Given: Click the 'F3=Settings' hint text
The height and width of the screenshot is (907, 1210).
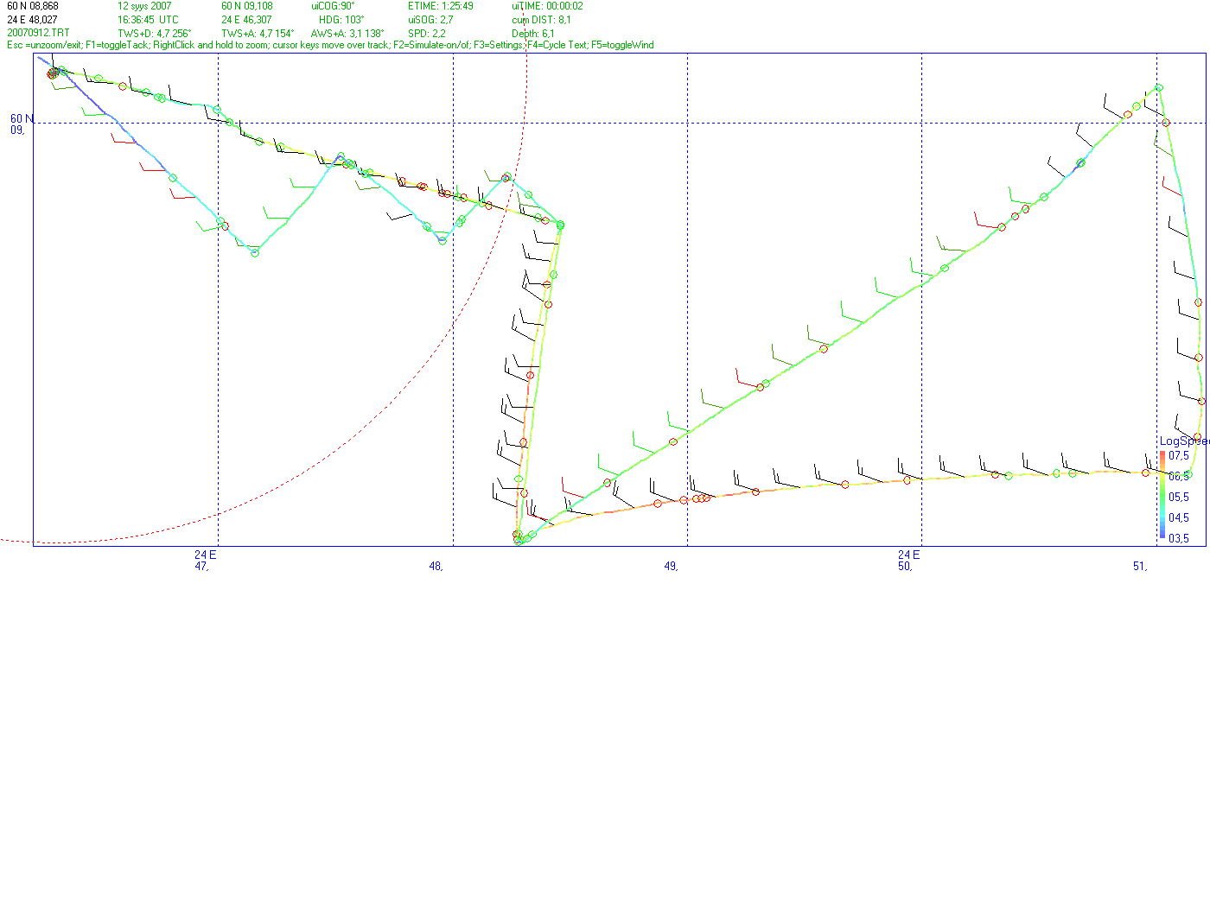Looking at the screenshot, I should [498, 45].
